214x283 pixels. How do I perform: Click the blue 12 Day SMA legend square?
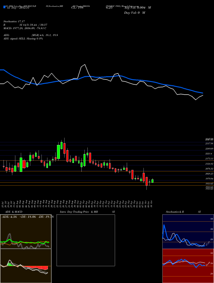pos(5,7)
